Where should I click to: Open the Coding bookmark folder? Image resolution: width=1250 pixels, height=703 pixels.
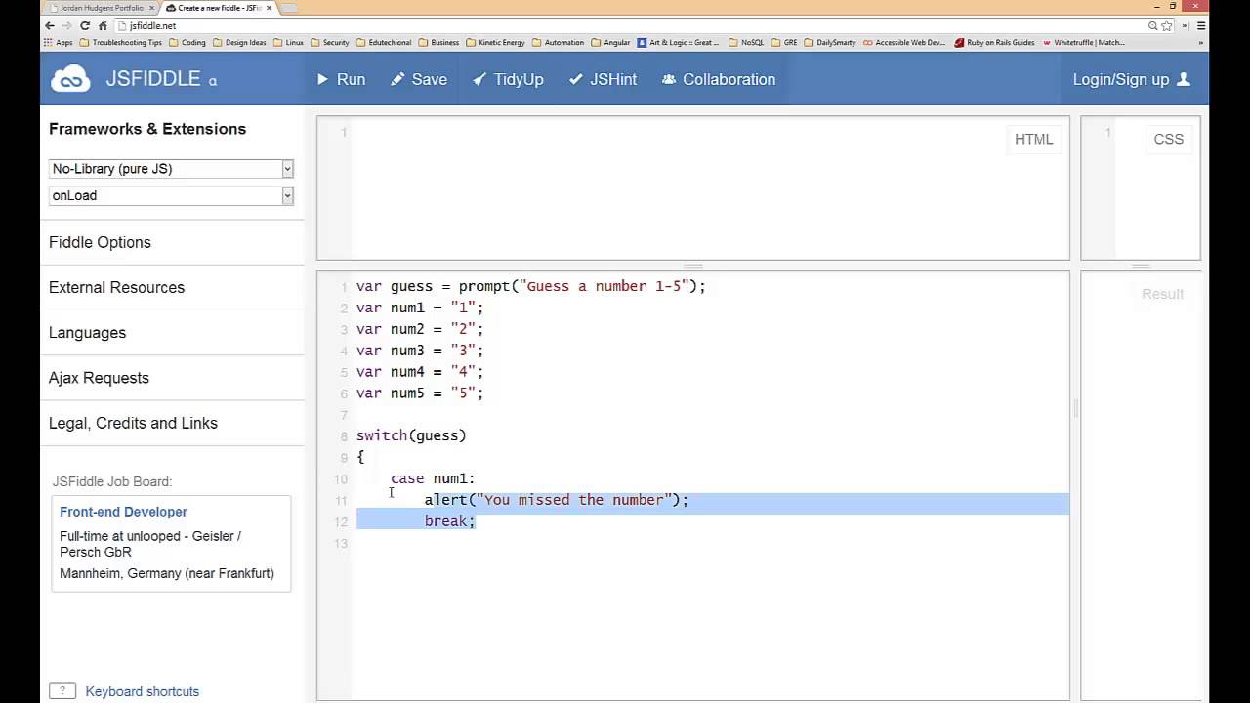187,43
